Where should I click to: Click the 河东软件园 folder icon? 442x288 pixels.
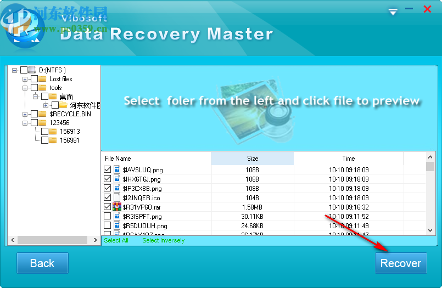click(x=63, y=105)
